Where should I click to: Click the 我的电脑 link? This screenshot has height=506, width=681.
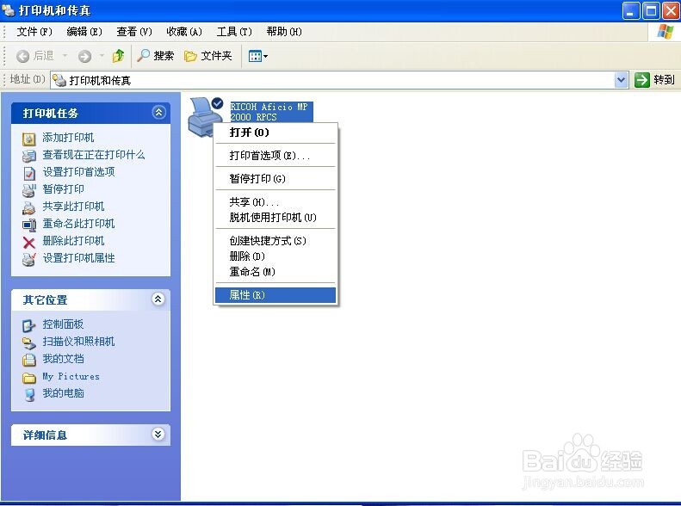64,393
